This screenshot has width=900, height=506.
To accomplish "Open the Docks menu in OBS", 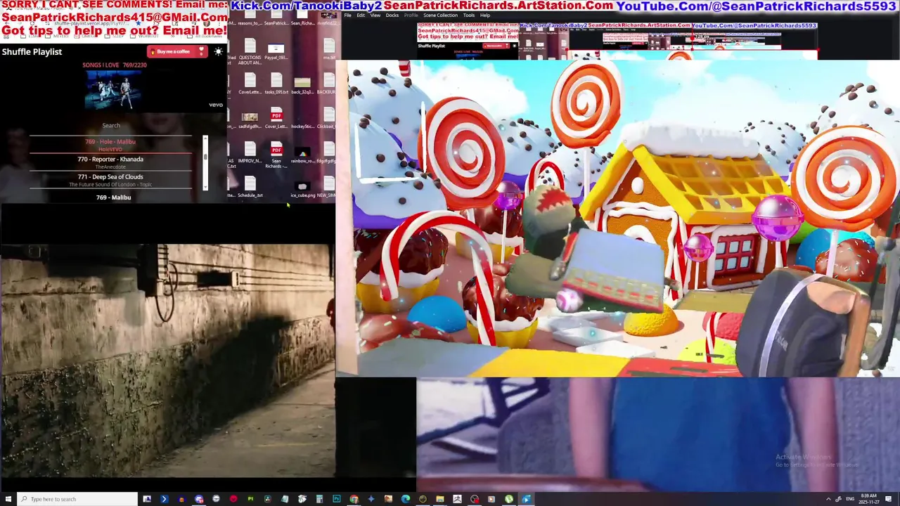I will tap(392, 15).
